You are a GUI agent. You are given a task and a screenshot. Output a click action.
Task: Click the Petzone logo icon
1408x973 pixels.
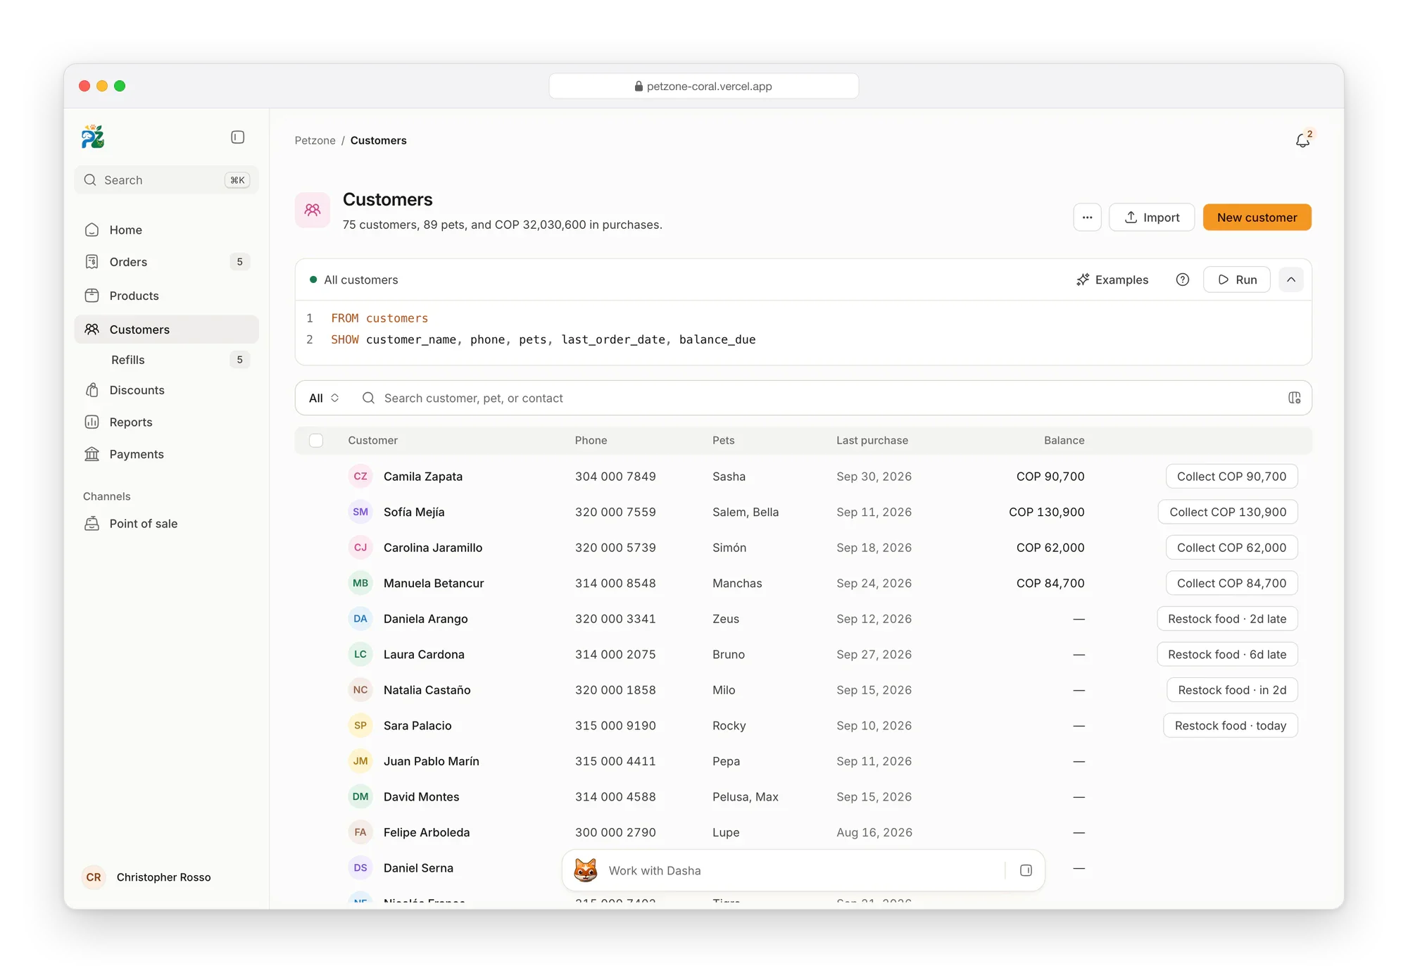pyautogui.click(x=93, y=137)
